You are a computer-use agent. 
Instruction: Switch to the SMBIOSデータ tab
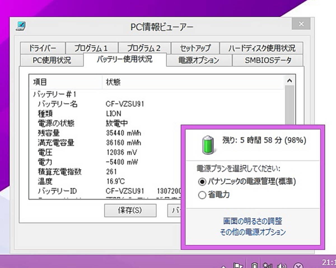coord(268,60)
